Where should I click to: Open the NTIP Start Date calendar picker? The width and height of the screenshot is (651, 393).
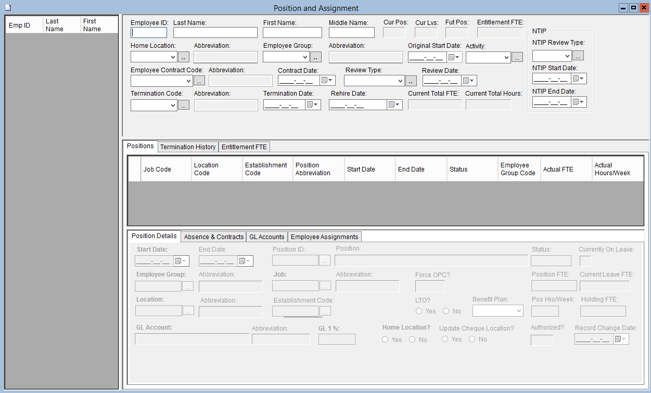[x=579, y=78]
